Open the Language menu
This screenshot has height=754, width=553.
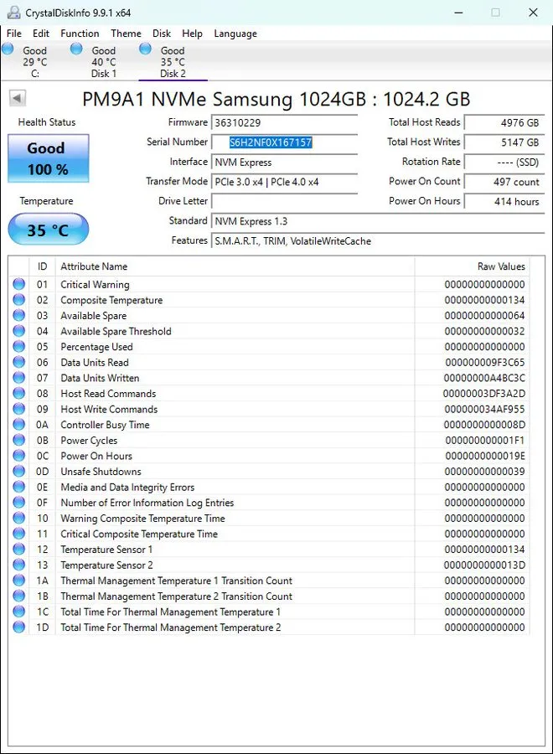[235, 34]
